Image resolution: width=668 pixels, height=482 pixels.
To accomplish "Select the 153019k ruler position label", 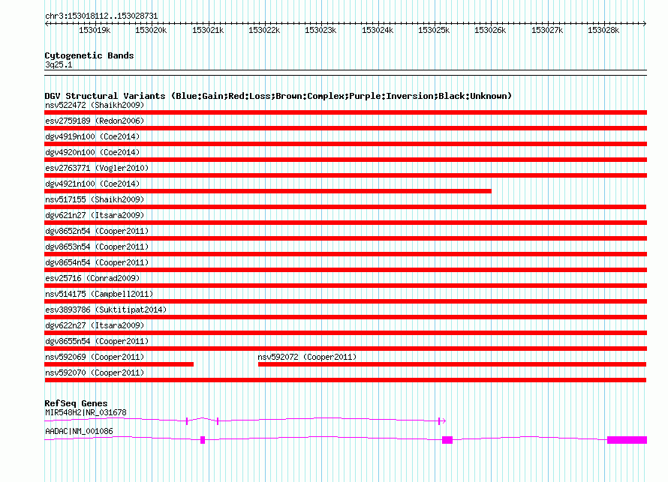I will pos(95,30).
